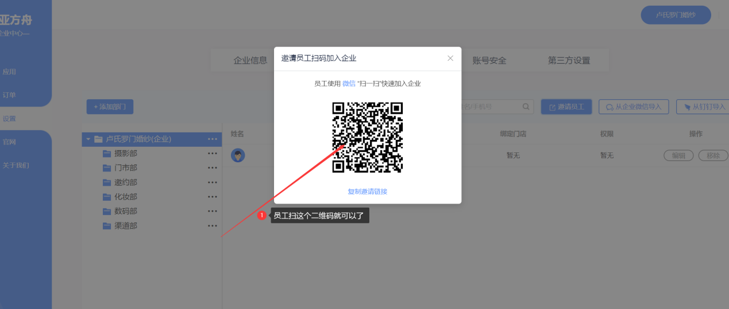Click the 添加部门 button
The height and width of the screenshot is (309, 729).
[x=110, y=107]
